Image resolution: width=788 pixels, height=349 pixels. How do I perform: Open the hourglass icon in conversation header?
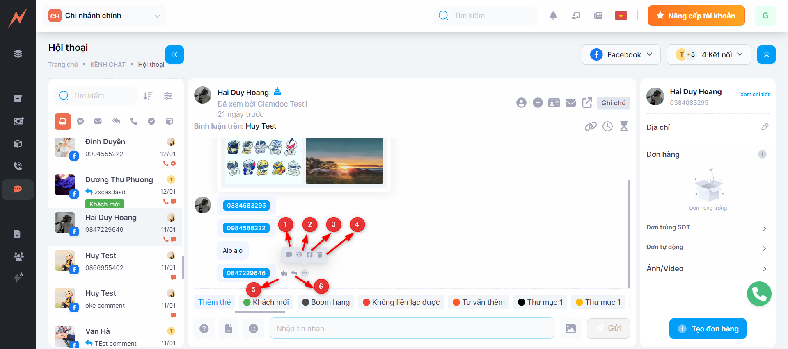click(x=624, y=127)
